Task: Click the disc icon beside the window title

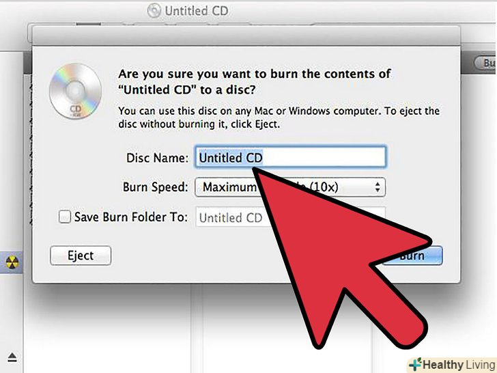Action: pyautogui.click(x=154, y=10)
